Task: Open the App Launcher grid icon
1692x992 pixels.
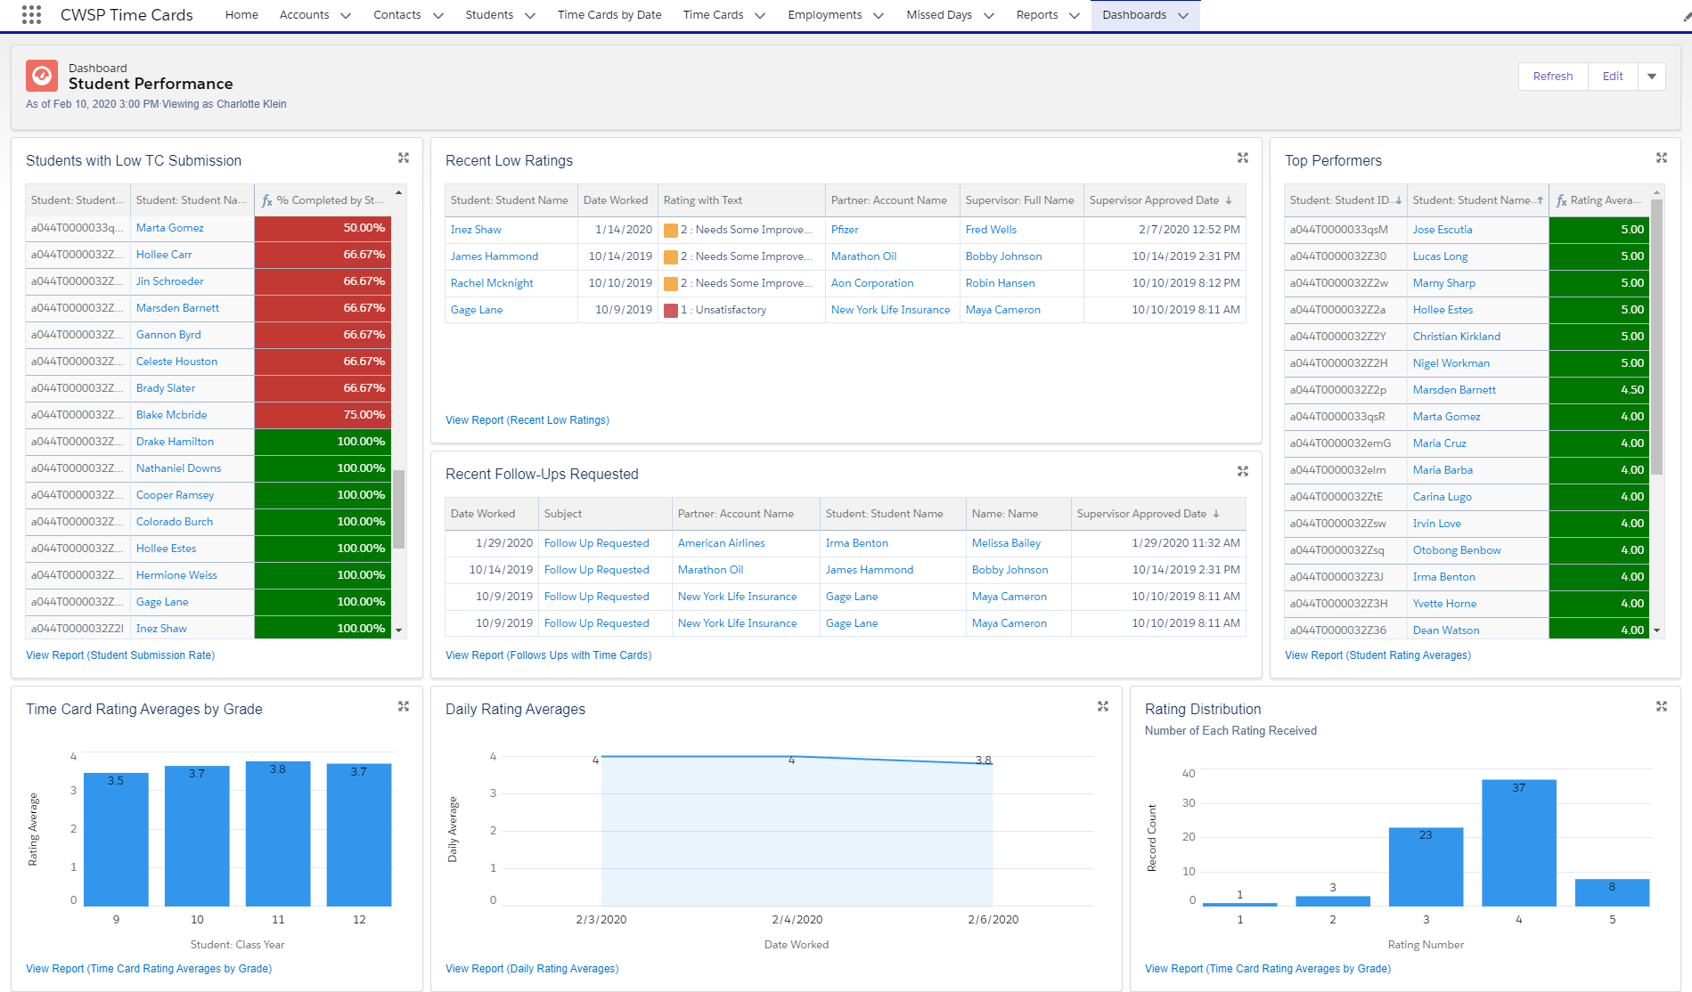Action: point(31,14)
